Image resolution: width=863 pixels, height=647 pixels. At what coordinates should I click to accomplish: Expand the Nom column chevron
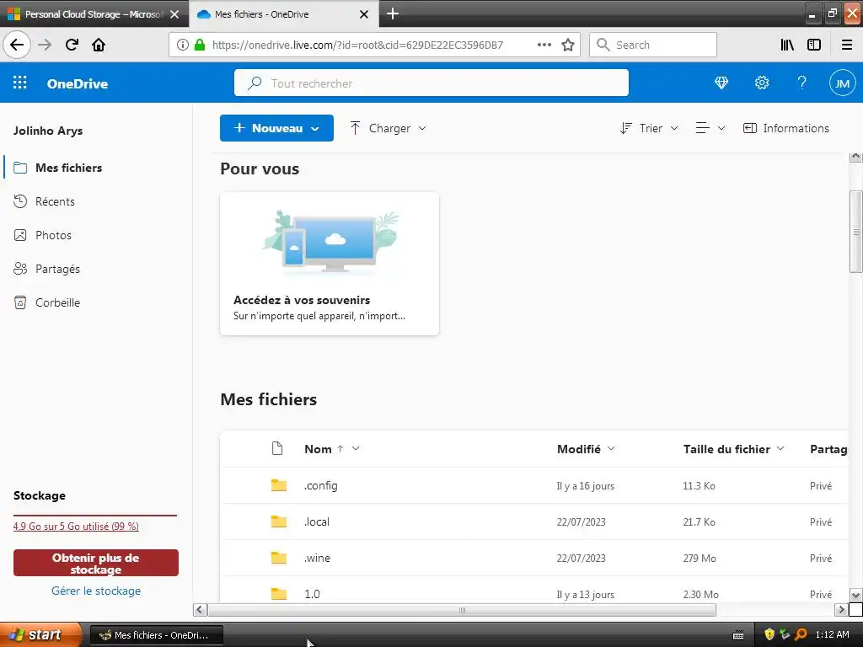[356, 448]
